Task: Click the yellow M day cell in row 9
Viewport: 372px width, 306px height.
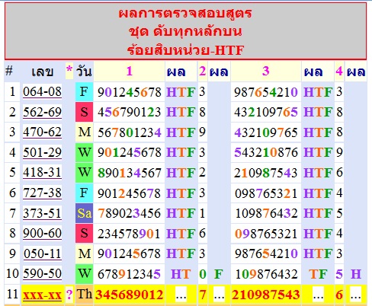Action: tap(84, 253)
